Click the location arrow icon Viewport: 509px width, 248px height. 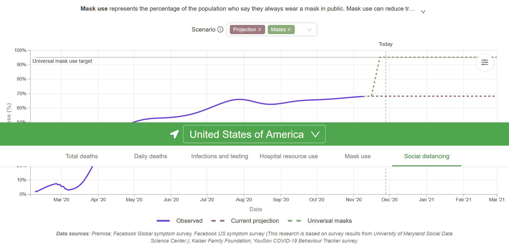174,134
